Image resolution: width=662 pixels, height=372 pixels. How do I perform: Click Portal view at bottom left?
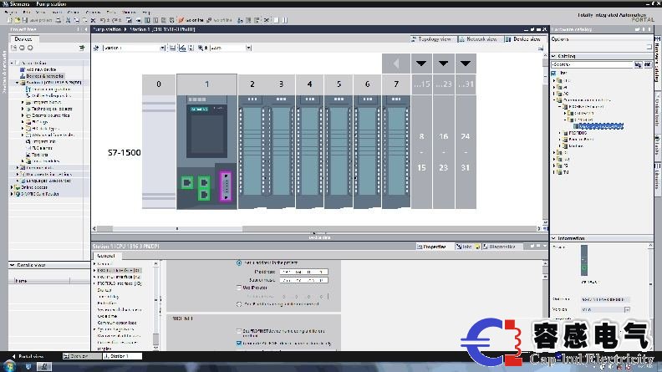point(28,356)
